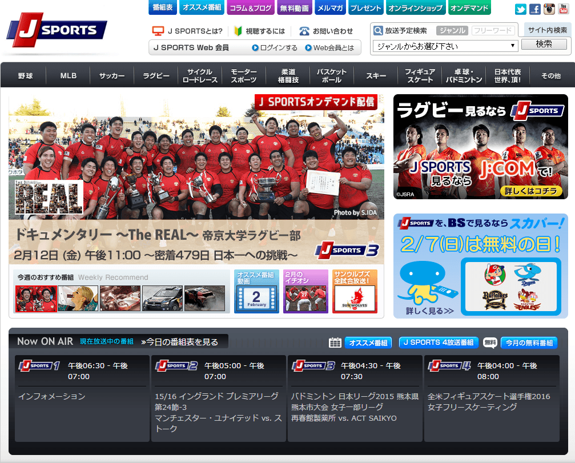Viewport: 575px width, 463px height.
Task: Click the J SPORTS 4放送番組 button
Action: [x=439, y=343]
